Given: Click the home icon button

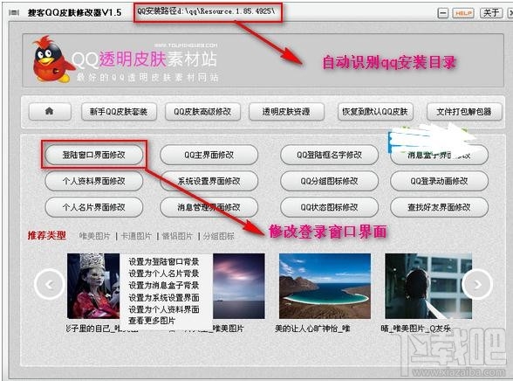Looking at the screenshot, I should tap(50, 111).
